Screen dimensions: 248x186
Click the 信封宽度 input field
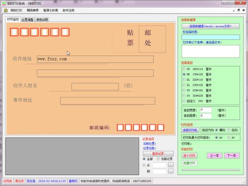click(x=206, y=110)
